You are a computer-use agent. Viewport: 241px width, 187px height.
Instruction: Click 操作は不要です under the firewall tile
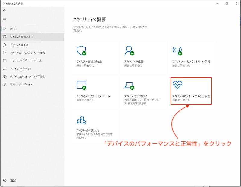pyautogui.click(x=181, y=65)
